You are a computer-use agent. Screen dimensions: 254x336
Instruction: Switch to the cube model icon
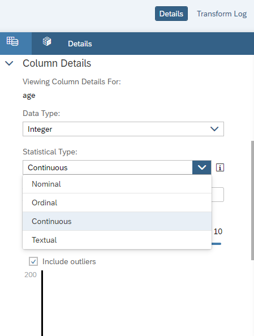tap(47, 41)
